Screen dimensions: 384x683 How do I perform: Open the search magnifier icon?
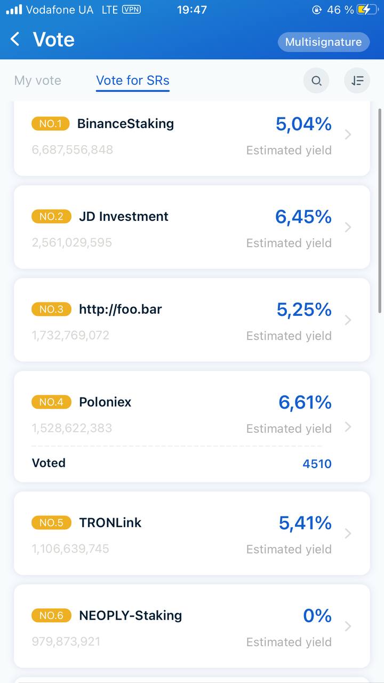pos(316,81)
